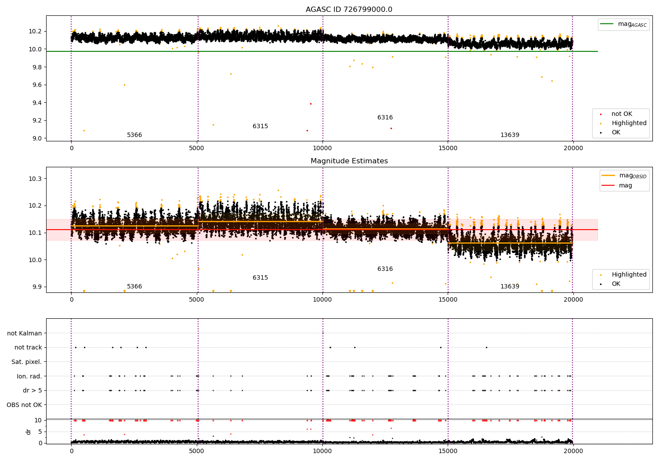Click the red line sample beside mag

[x=608, y=186]
